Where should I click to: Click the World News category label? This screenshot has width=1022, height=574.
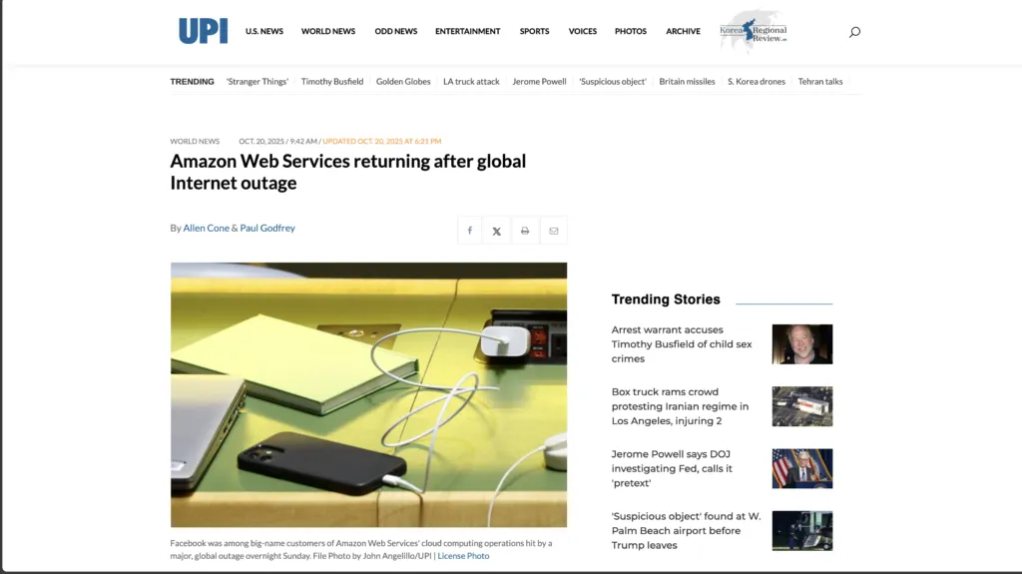tap(195, 141)
